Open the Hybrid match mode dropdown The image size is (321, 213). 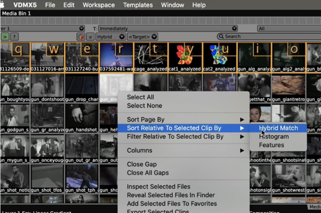(x=110, y=37)
